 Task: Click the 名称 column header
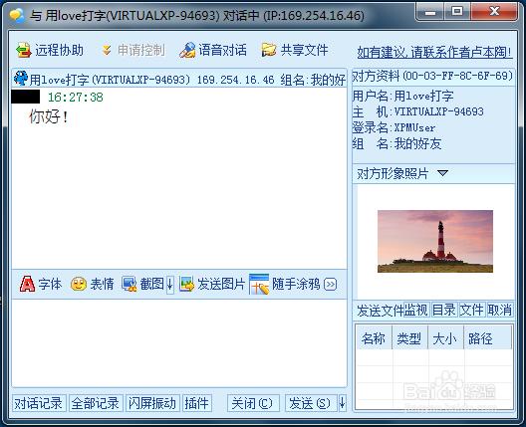(374, 338)
